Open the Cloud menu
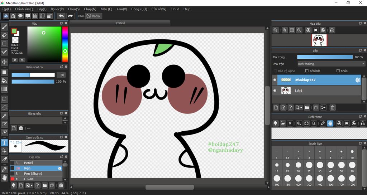The width and height of the screenshot is (367, 195). (175, 9)
